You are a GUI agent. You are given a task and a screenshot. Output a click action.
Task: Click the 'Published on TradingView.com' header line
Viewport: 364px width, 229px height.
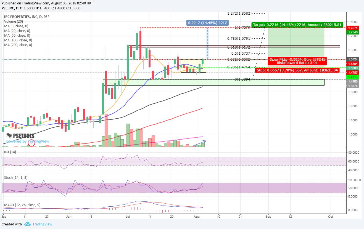[48, 3]
